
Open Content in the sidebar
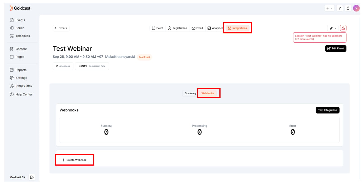tap(18, 49)
